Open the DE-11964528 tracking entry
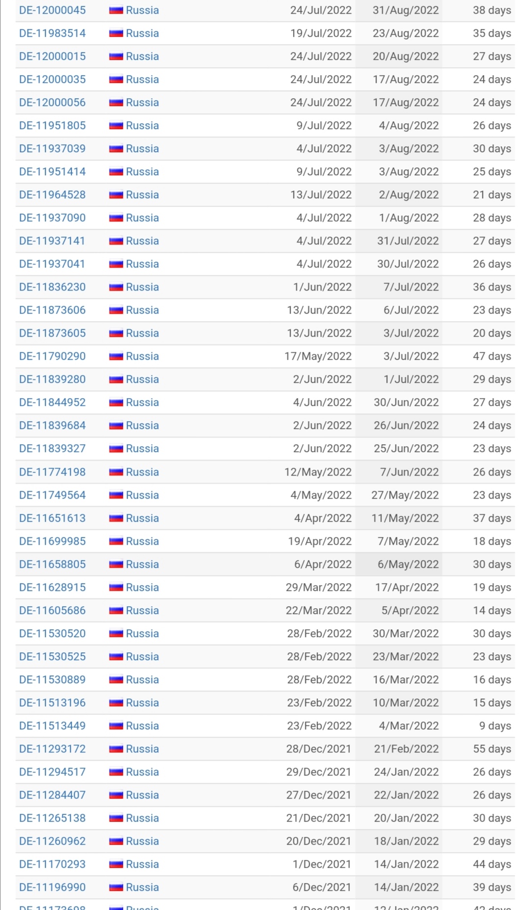The height and width of the screenshot is (910, 530). click(x=52, y=195)
